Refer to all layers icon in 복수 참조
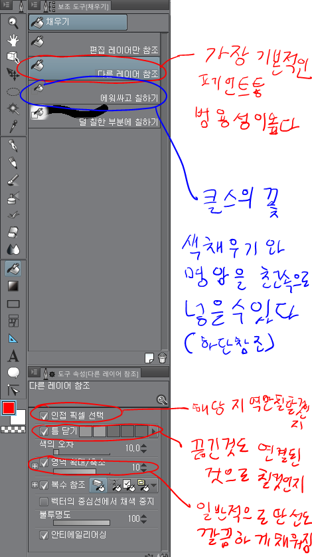This screenshot has height=557, width=312. coord(98,485)
